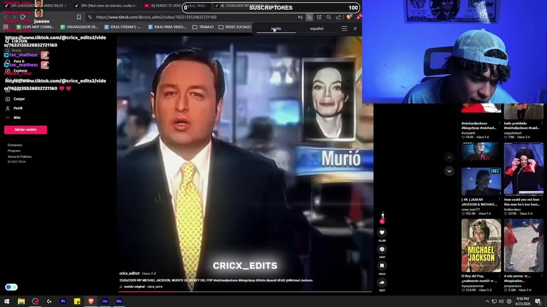
Task: Open comments via speech bubble icon
Action: tap(382, 249)
